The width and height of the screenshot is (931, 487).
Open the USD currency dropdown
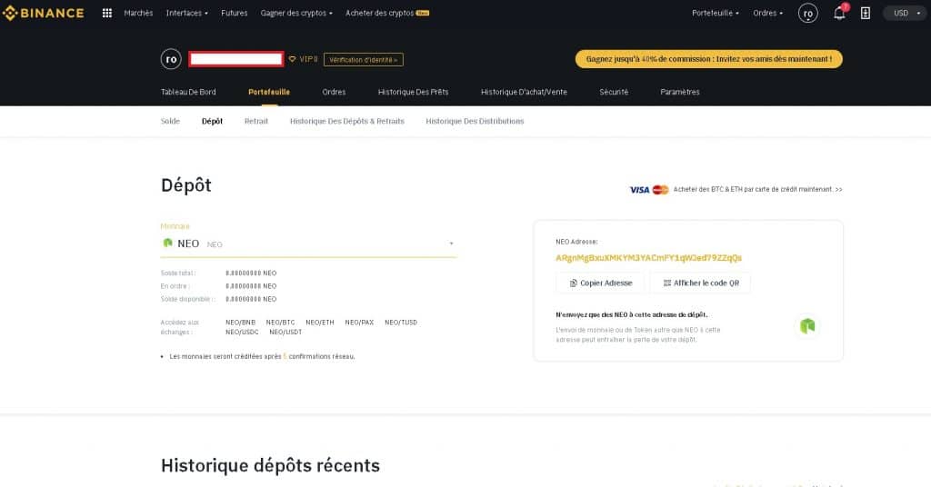coord(905,13)
